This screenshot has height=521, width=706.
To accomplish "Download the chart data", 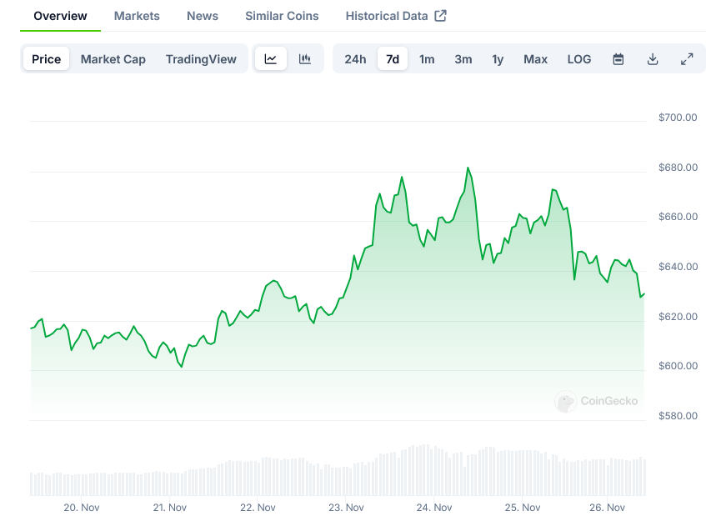I will pos(653,59).
